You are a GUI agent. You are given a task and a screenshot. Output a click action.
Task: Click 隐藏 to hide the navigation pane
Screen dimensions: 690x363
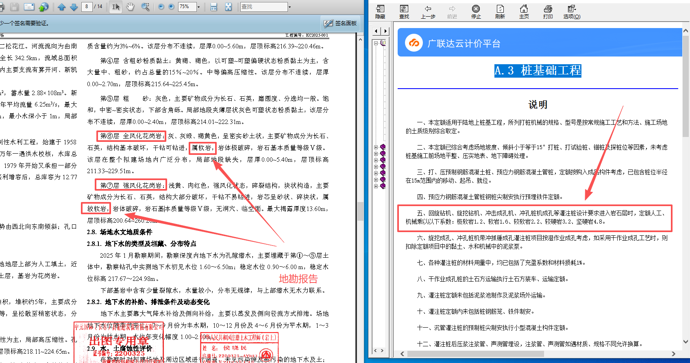coord(380,12)
